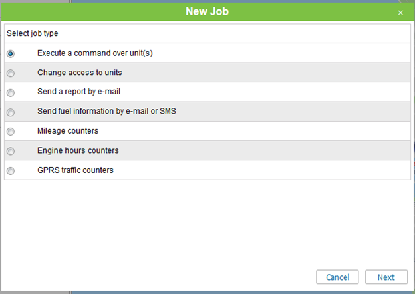Enable the 'Mileage counters' radio option
This screenshot has width=415, height=294.
(11, 132)
